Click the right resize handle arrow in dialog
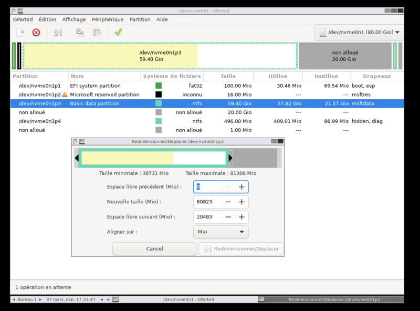420x311 pixels. coord(230,158)
